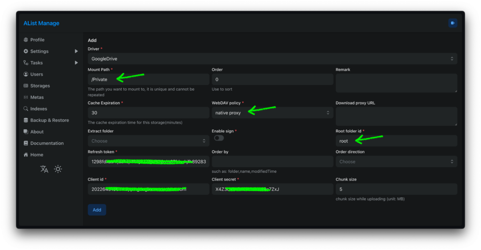
Task: Go to the Metas menu item
Action: (x=37, y=97)
